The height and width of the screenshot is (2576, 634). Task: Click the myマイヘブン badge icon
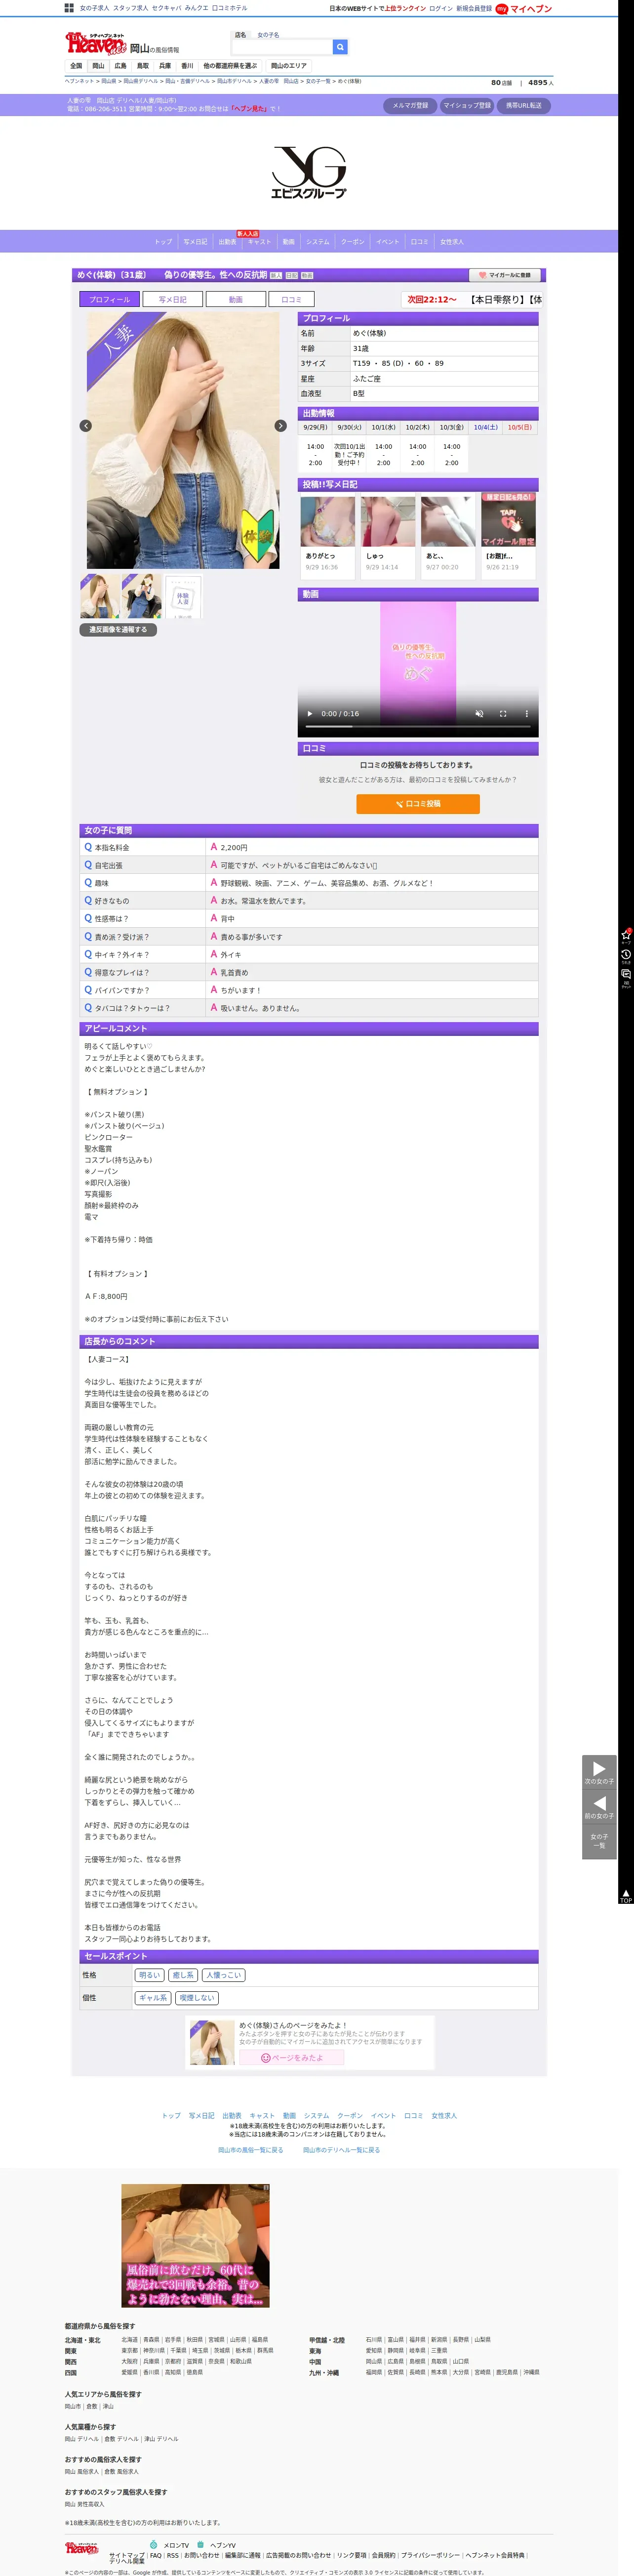point(502,8)
